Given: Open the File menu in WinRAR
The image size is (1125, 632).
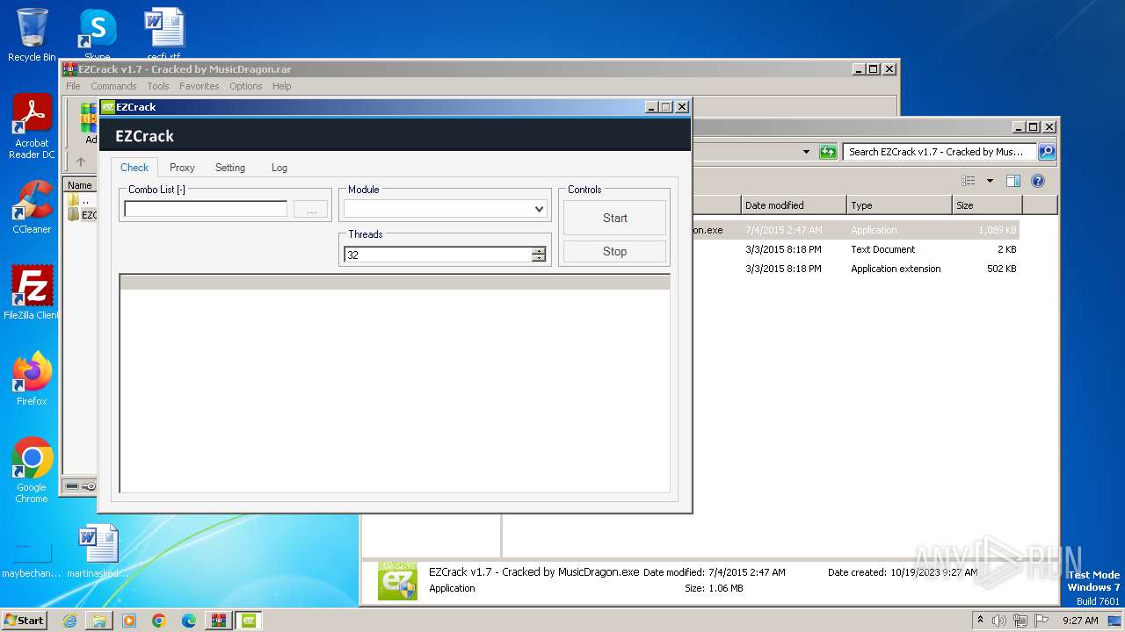Looking at the screenshot, I should click(73, 86).
